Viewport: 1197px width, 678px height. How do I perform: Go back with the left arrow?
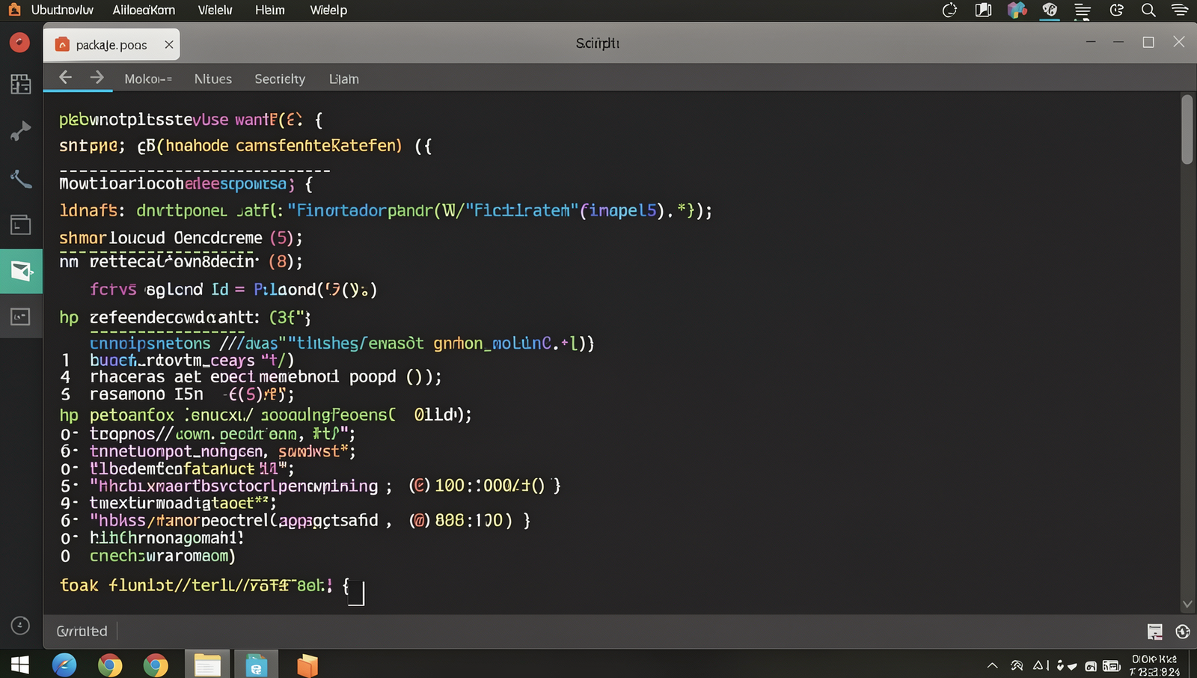pos(66,77)
